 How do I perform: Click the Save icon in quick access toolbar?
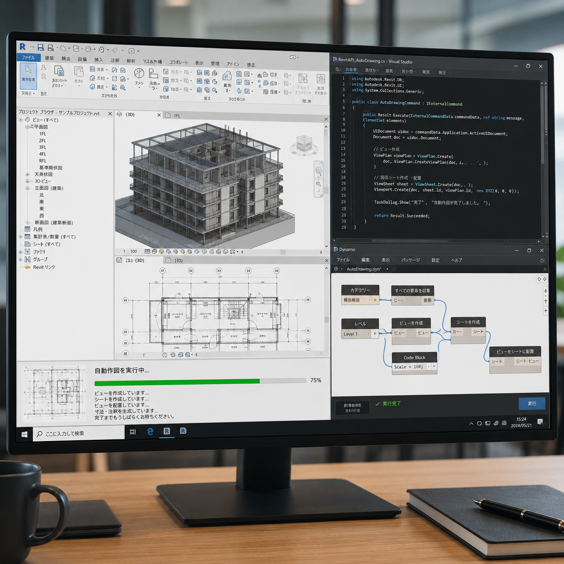(40, 47)
